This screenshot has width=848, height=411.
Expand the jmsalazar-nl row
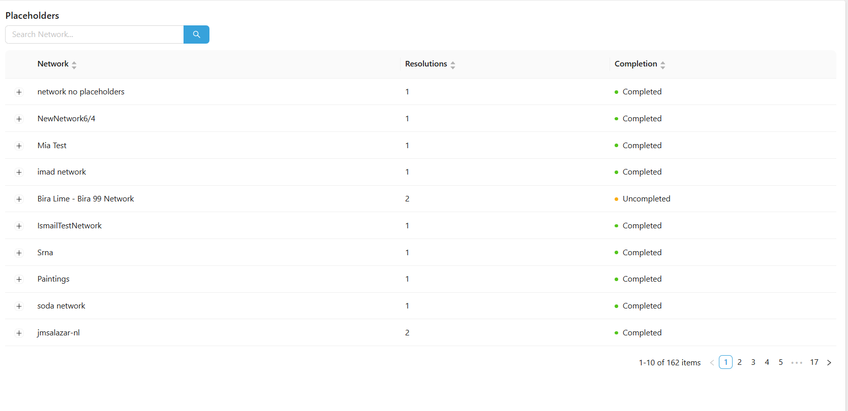coord(19,333)
